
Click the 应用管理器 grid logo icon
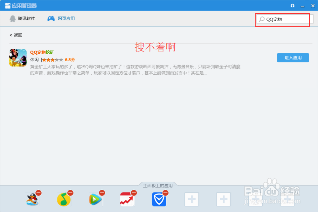(8, 6)
